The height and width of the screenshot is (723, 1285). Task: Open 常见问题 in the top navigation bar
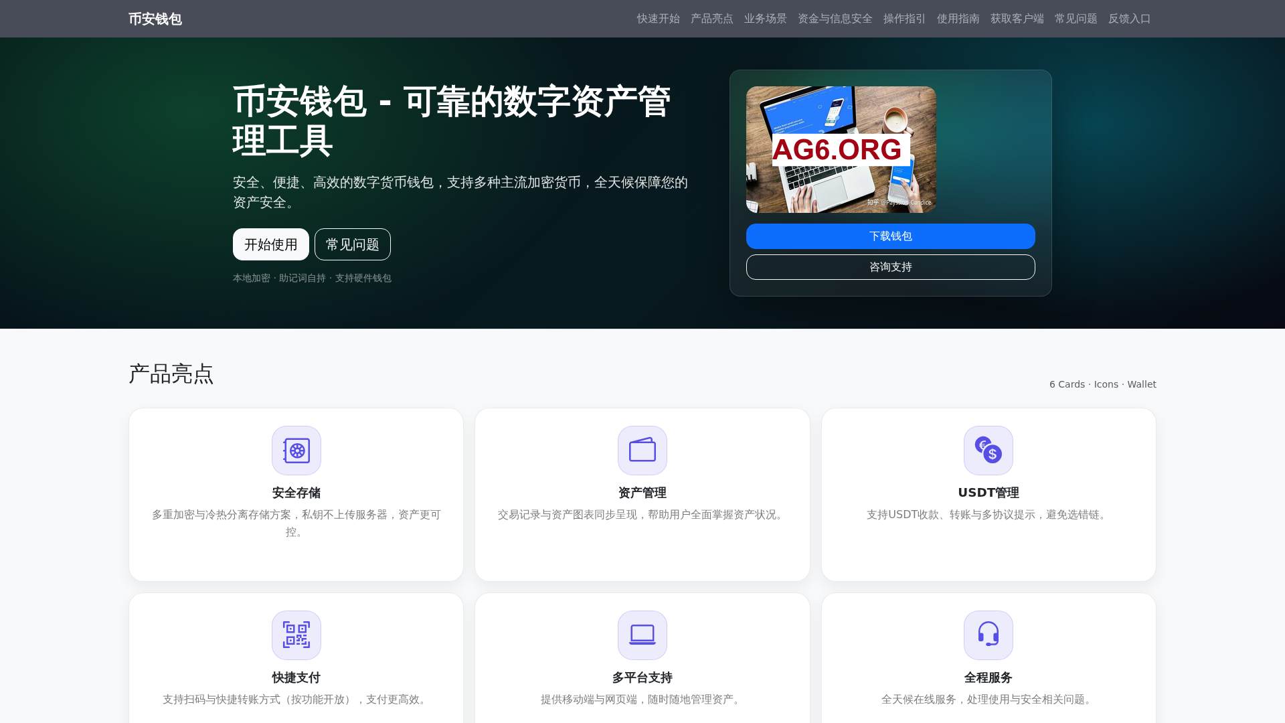coord(1076,19)
